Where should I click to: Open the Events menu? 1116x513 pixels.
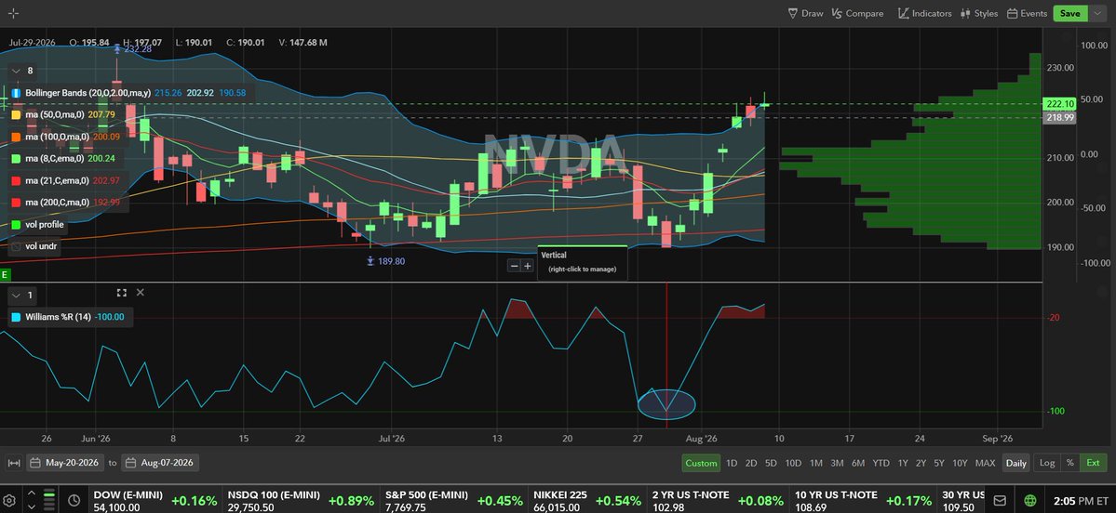1027,13
